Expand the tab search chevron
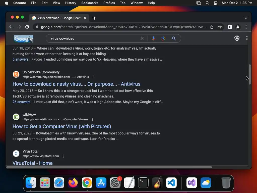This screenshot has height=193, width=257. [x=246, y=18]
